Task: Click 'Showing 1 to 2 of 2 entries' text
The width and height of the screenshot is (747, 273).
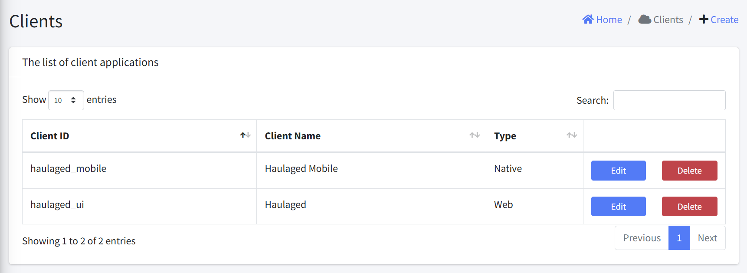Action: 79,241
